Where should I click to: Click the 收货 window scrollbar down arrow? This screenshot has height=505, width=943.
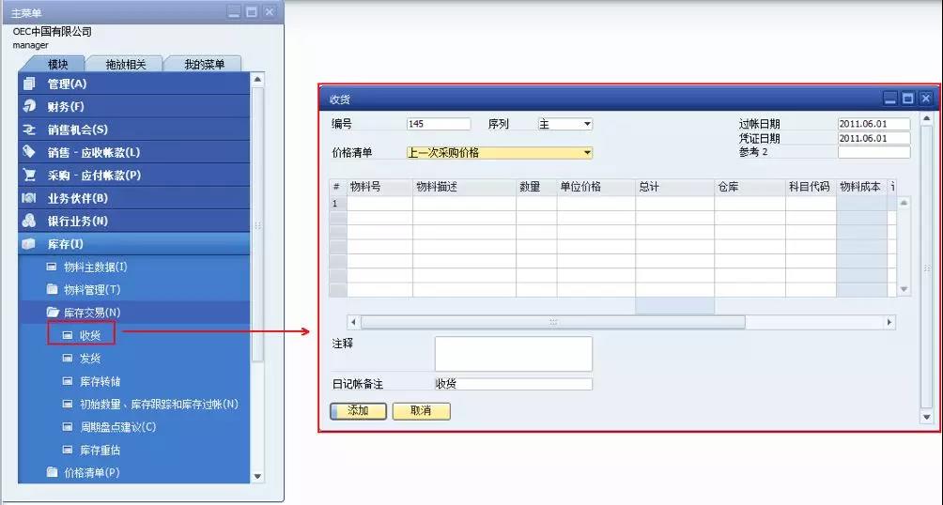click(927, 417)
